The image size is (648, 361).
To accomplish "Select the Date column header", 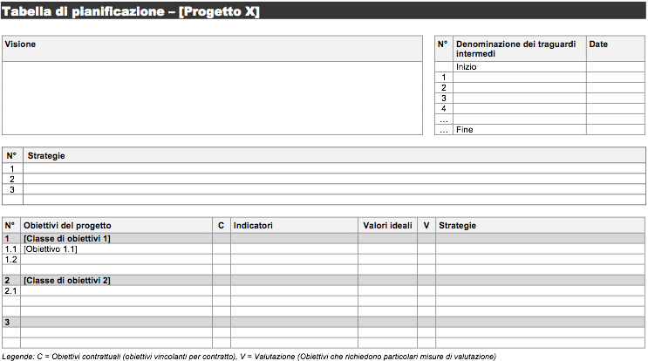I will (x=616, y=49).
